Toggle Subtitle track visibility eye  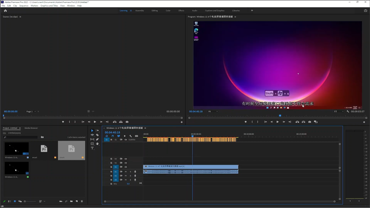[x=126, y=140]
